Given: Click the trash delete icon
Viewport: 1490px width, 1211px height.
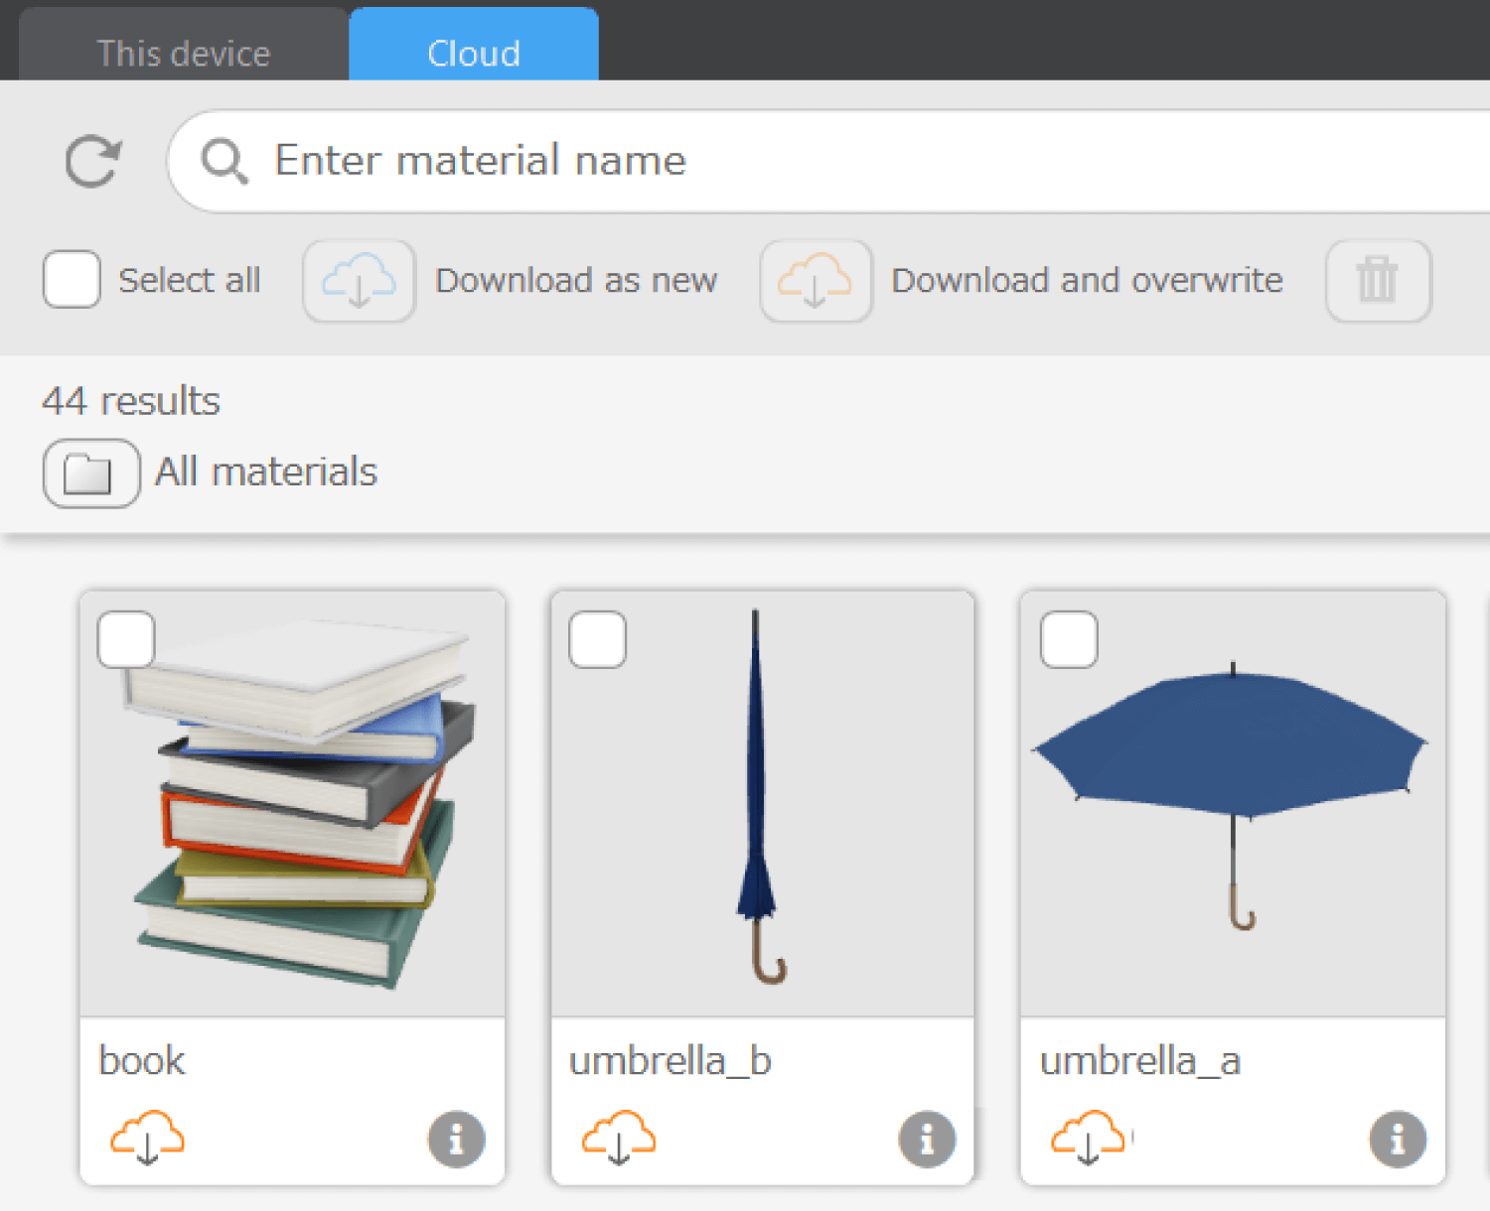Looking at the screenshot, I should (x=1378, y=281).
